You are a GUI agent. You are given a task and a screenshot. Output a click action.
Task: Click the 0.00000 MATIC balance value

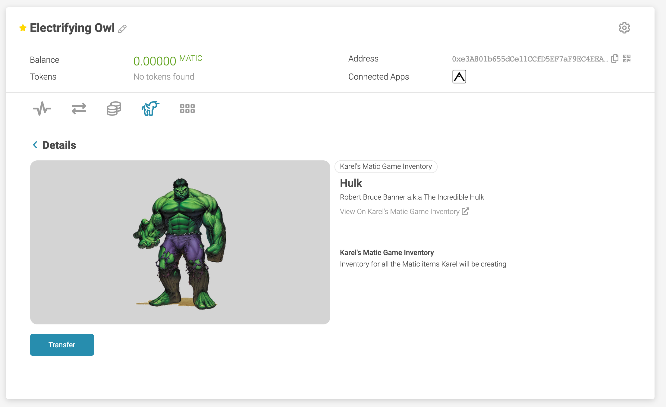(168, 61)
